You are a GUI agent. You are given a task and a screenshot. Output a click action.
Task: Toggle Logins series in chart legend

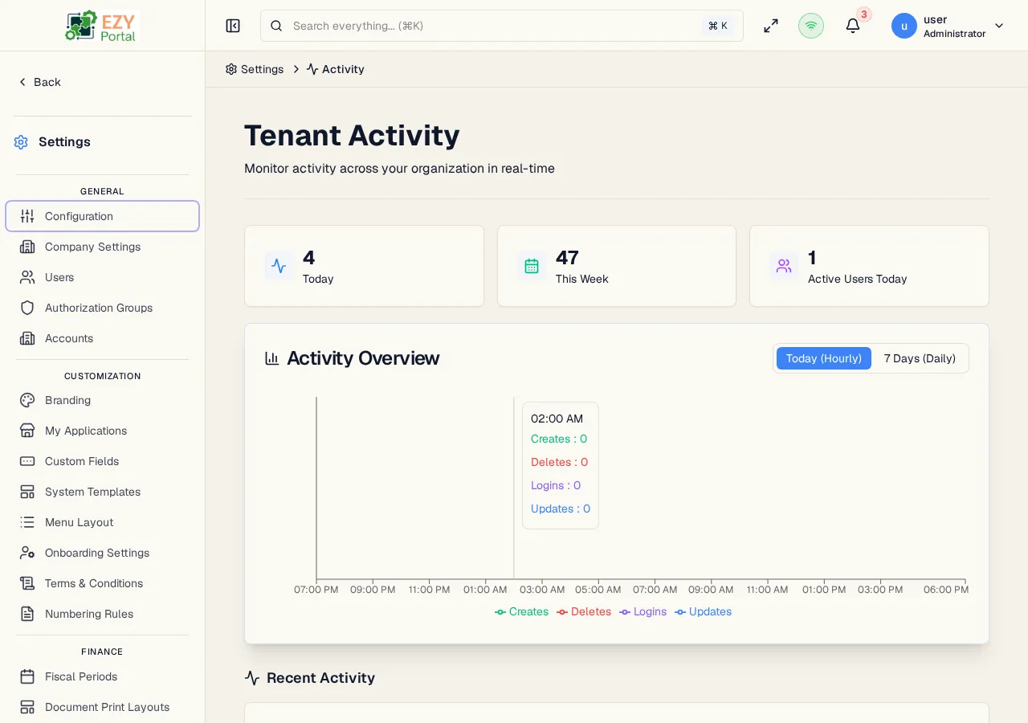642,611
